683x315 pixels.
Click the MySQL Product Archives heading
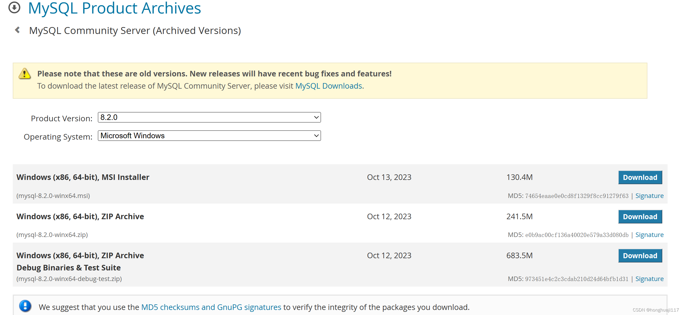click(x=115, y=8)
